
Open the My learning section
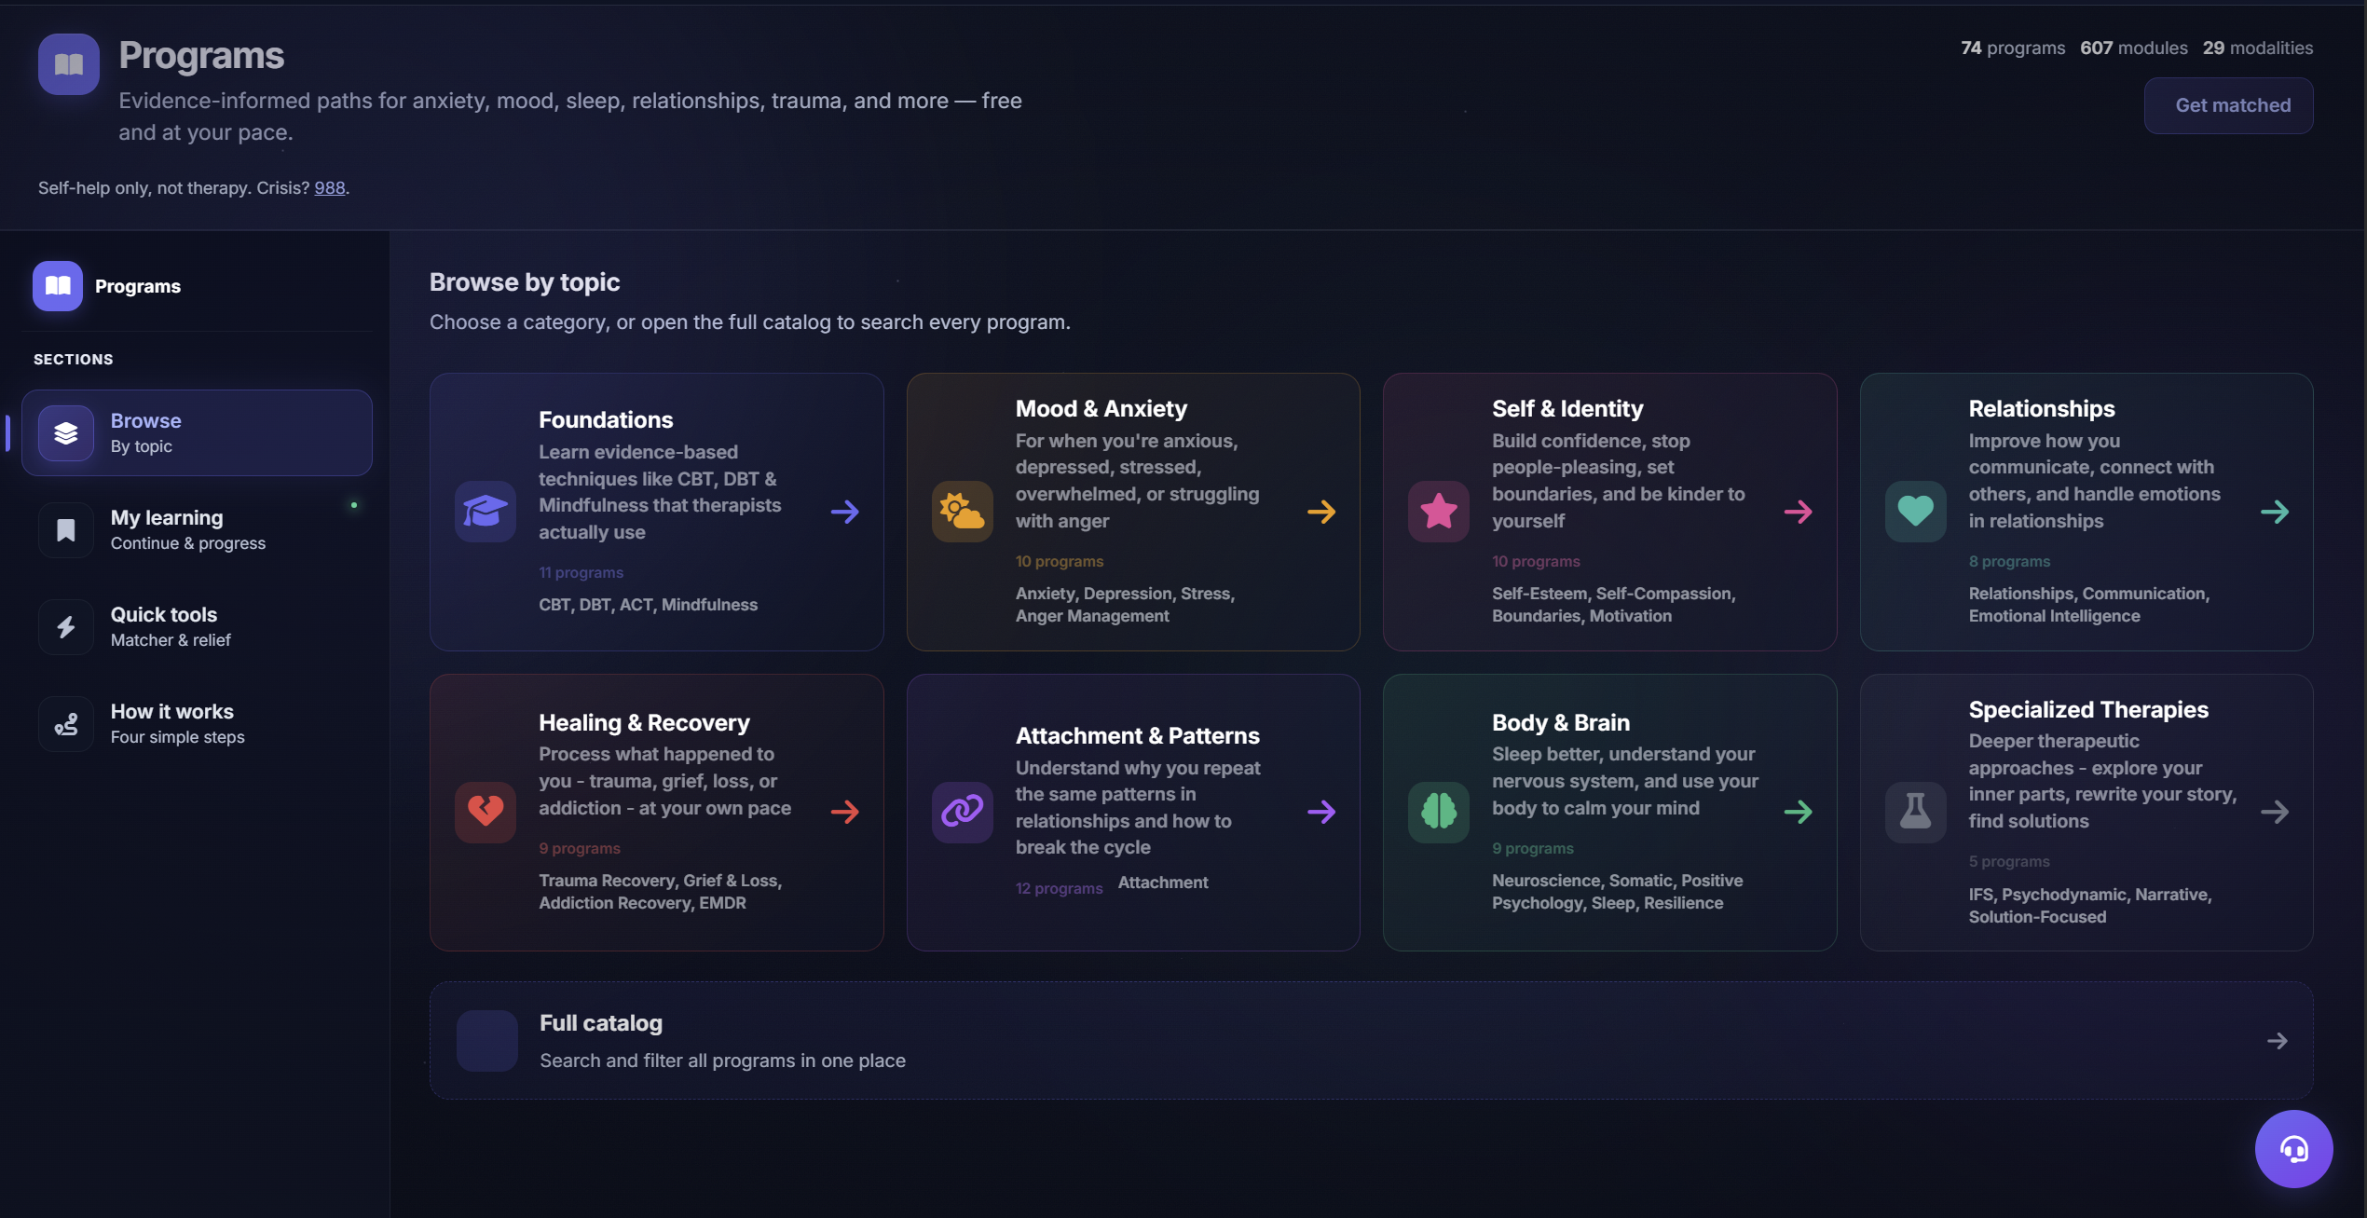[x=197, y=530]
